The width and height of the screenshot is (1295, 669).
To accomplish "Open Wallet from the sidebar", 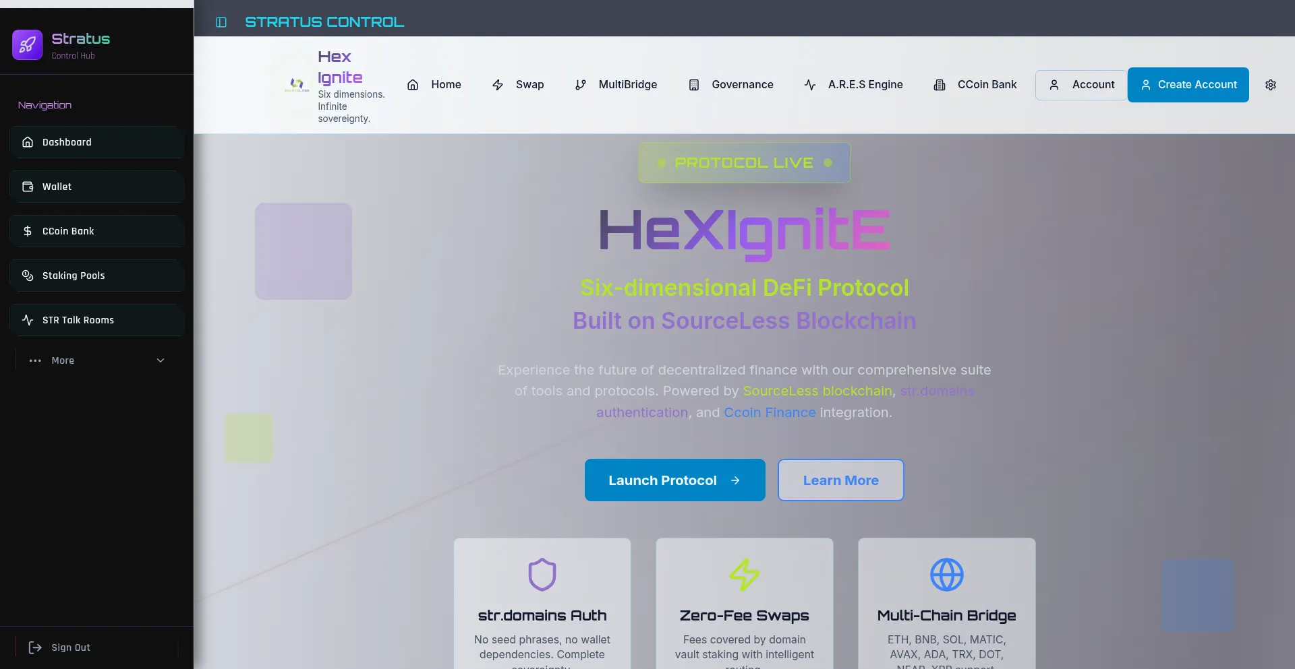I will point(97,187).
